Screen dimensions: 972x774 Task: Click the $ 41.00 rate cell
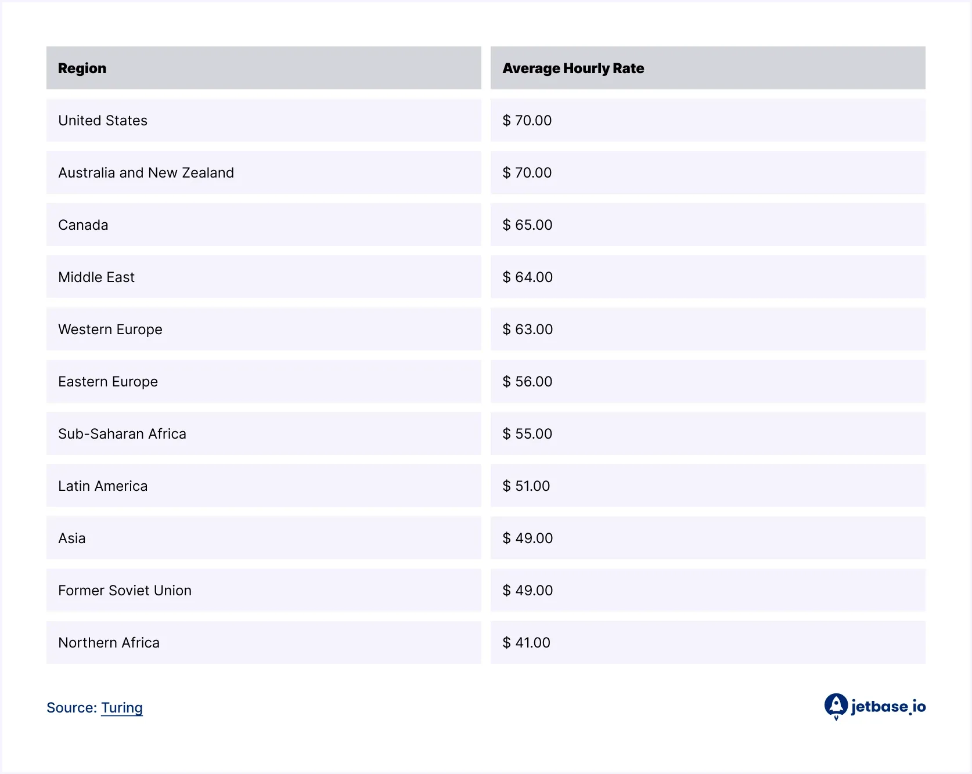[x=526, y=643]
